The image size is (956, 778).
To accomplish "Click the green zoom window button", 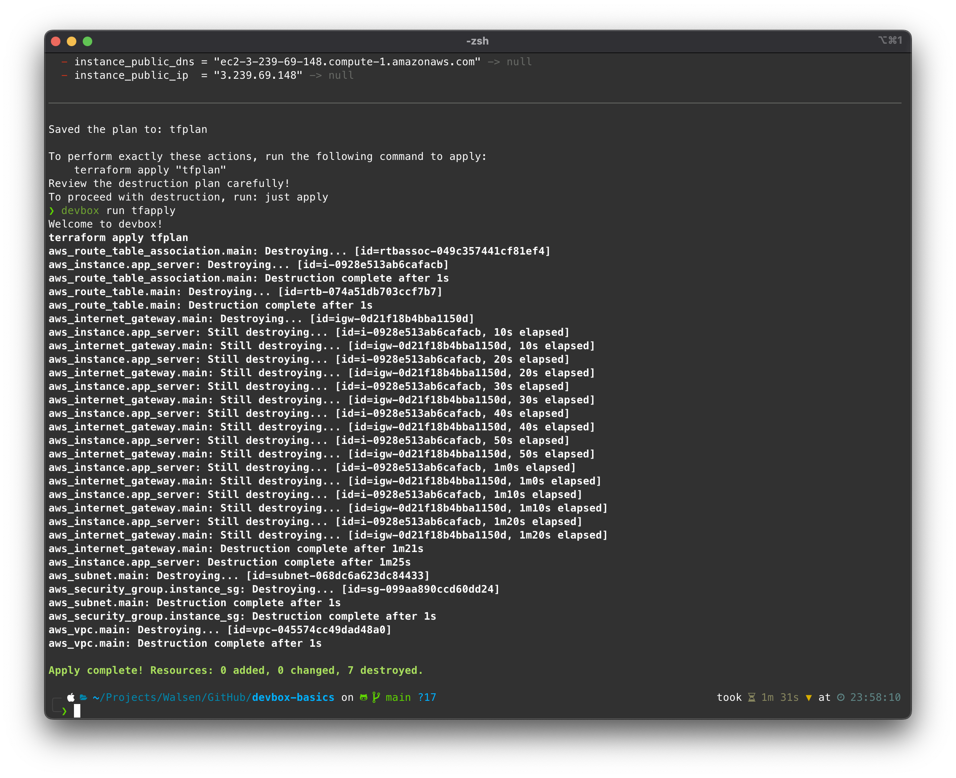I will [x=88, y=41].
